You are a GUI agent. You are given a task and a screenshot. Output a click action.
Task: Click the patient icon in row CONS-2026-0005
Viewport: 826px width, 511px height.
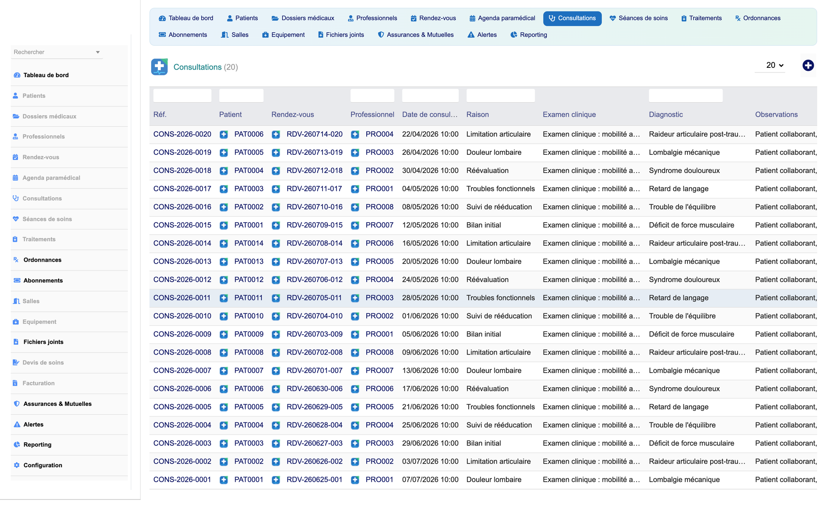coord(224,408)
